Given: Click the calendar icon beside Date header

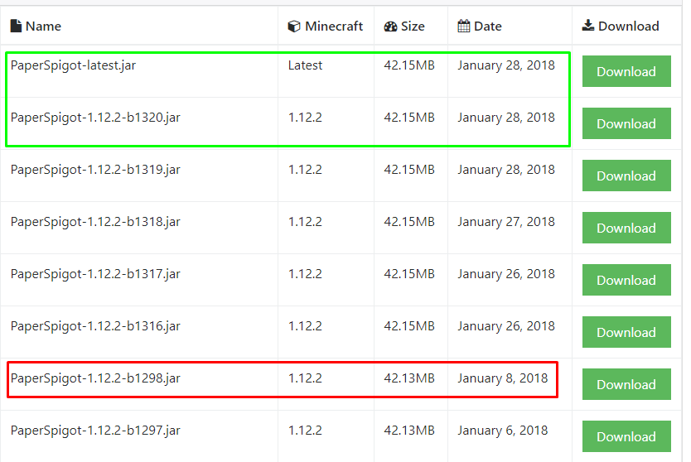Looking at the screenshot, I should point(464,26).
